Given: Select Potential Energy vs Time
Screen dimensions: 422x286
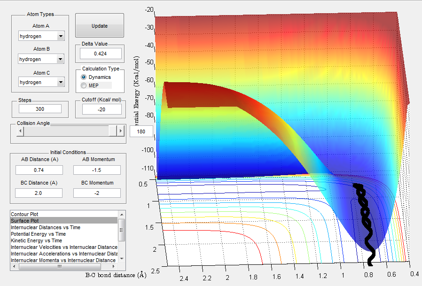Looking at the screenshot, I should pos(64,234).
